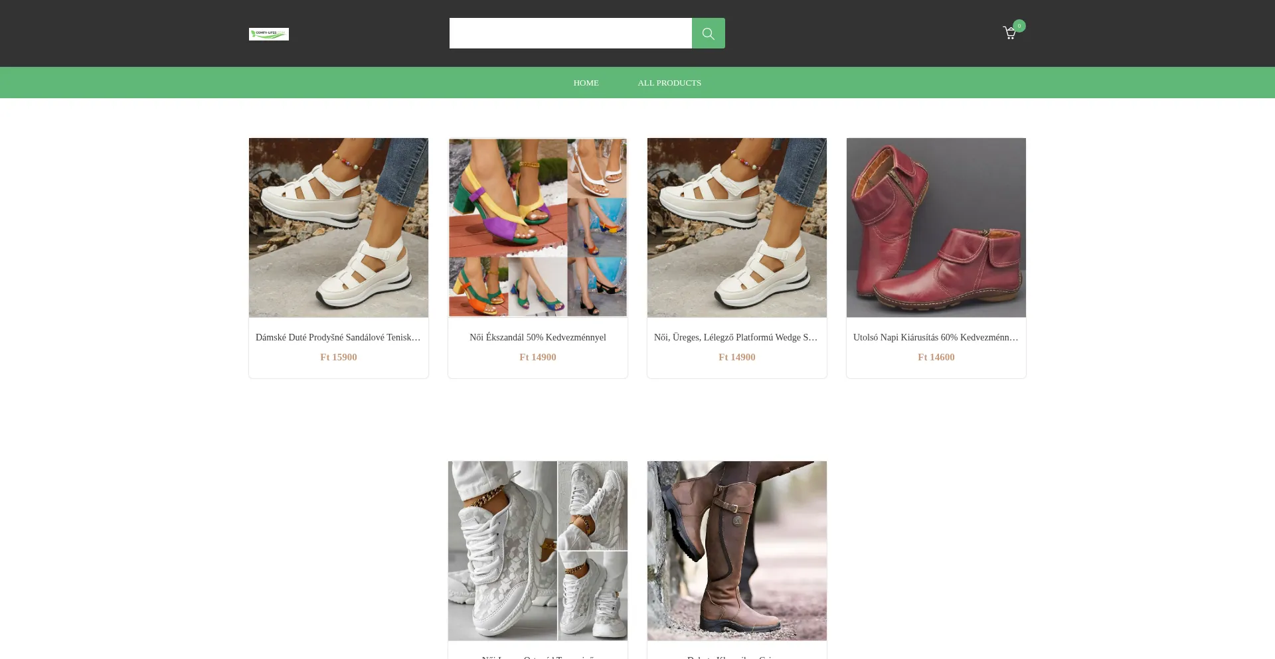Go to the HOME menu item
1275x659 pixels.
586,83
